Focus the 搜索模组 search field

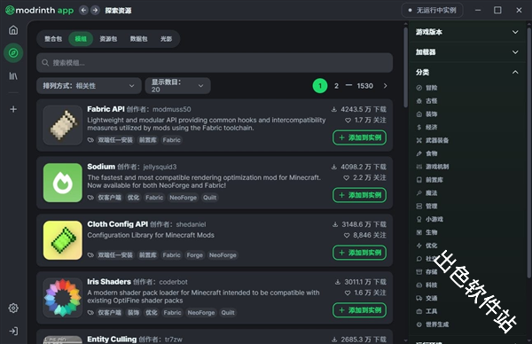tap(215, 62)
